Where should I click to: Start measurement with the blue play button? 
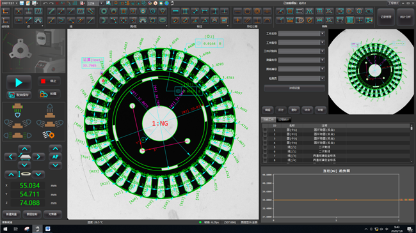[x=19, y=82]
